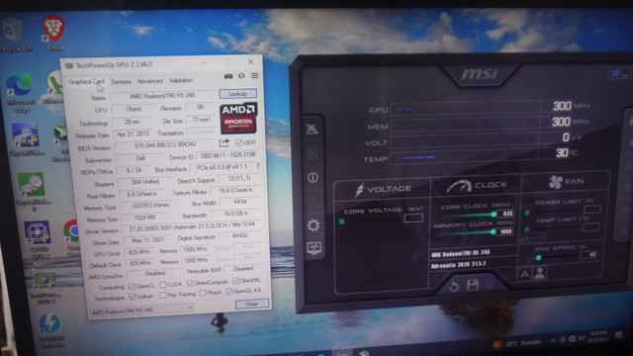Open the GPU-Z hamburger menu

pos(255,76)
